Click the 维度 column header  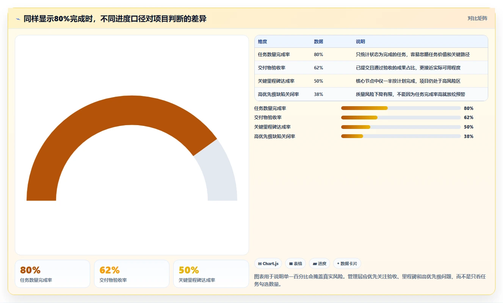click(x=262, y=42)
